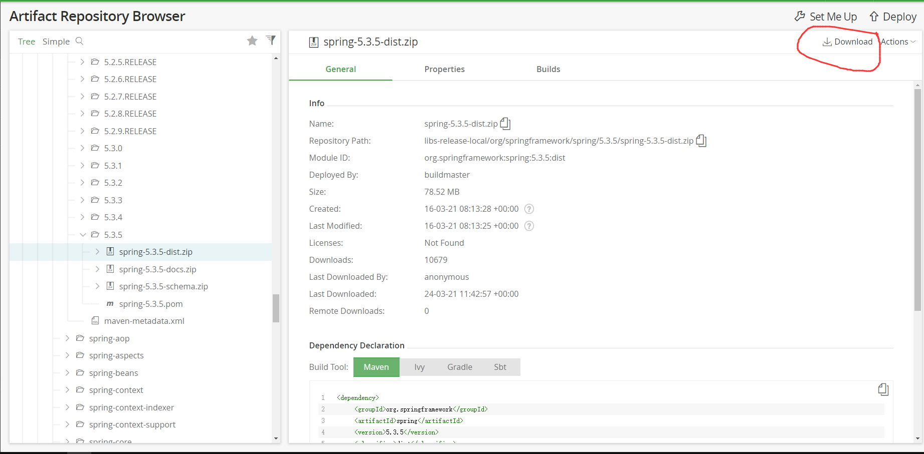The height and width of the screenshot is (454, 924).
Task: Click the zip icon of spring-5.3.5-dist.zip in tree
Action: point(110,251)
